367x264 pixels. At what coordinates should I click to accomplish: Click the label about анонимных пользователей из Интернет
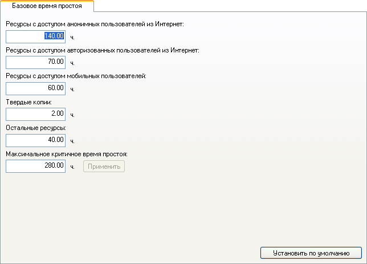[95, 24]
